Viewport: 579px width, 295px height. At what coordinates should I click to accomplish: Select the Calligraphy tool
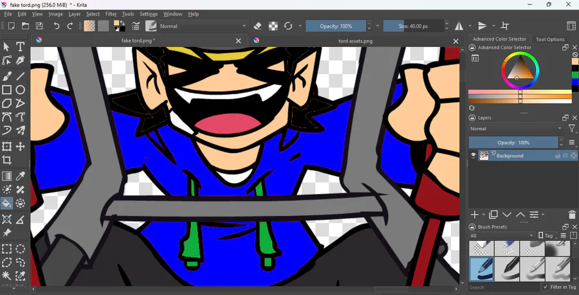pos(21,60)
